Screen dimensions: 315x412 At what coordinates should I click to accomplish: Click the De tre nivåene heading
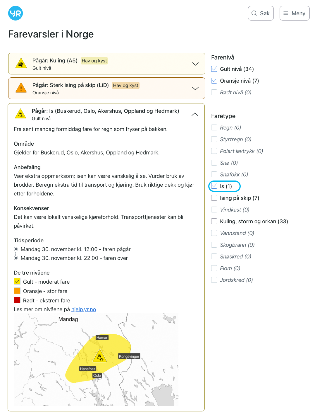pyautogui.click(x=32, y=273)
